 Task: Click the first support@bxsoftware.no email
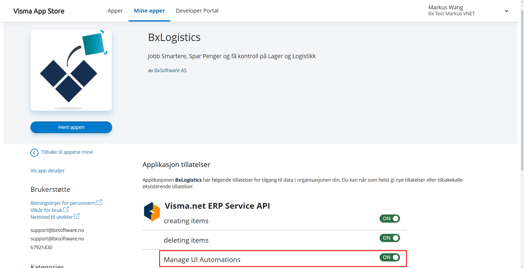click(57, 230)
